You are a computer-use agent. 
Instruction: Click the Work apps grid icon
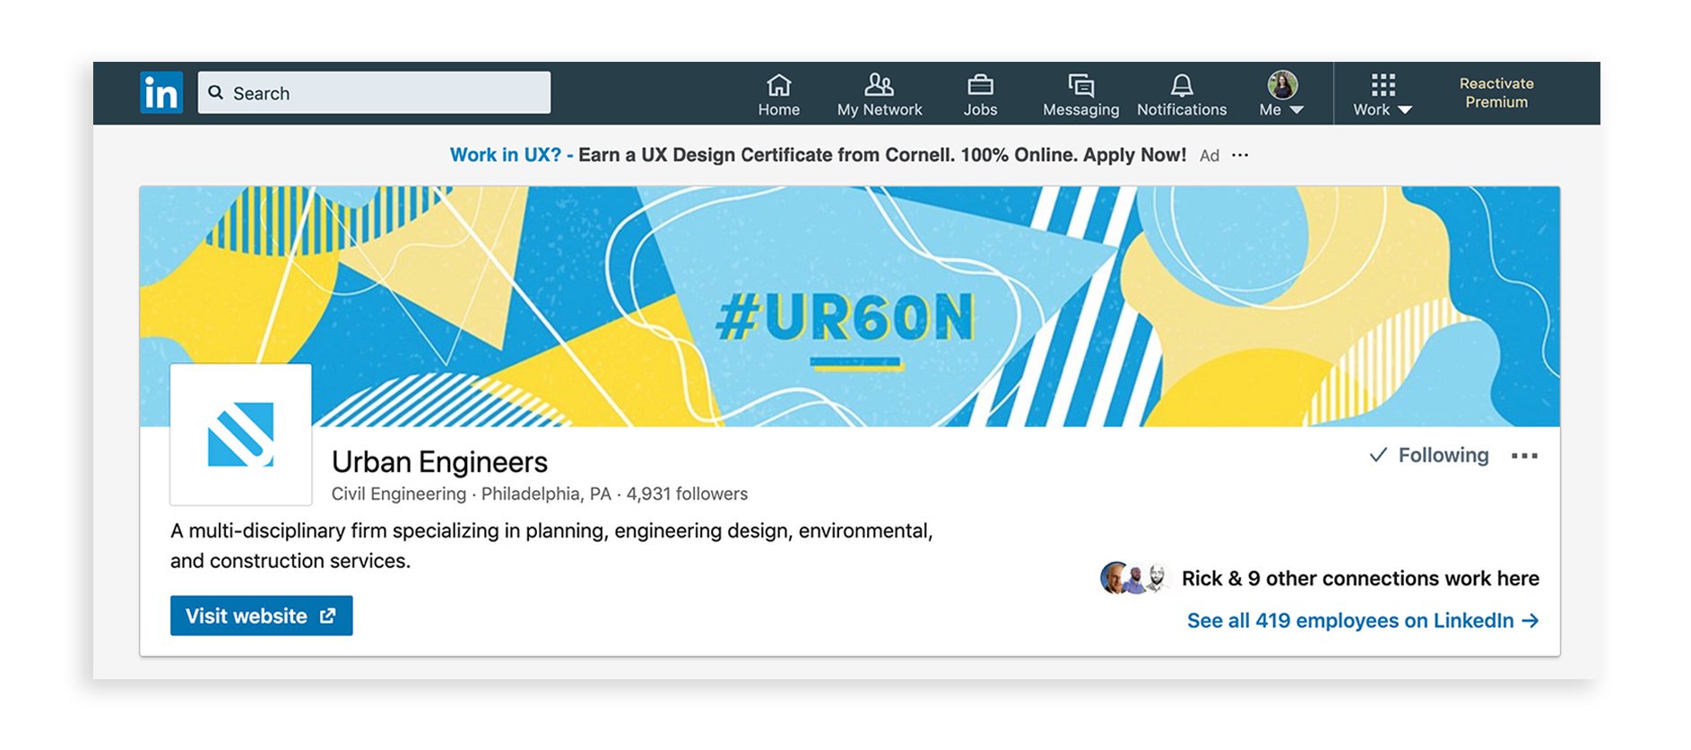point(1383,85)
